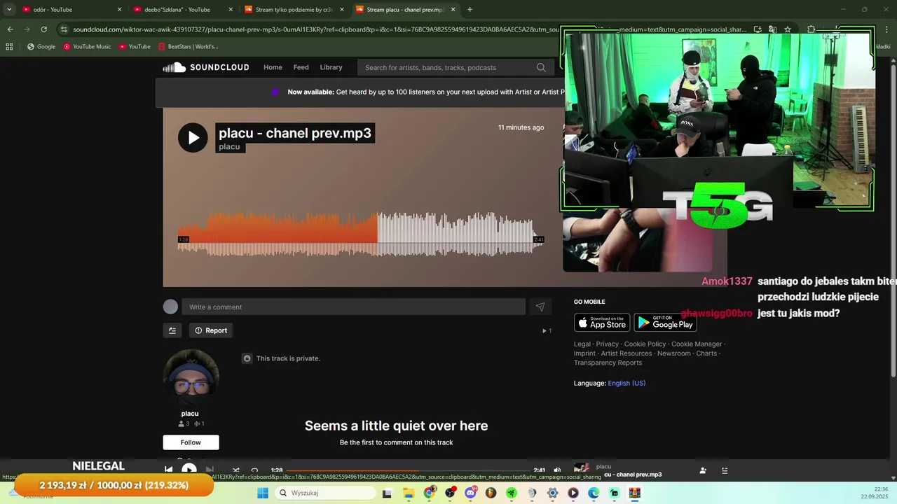
Task: Follow the user placu
Action: click(x=191, y=442)
